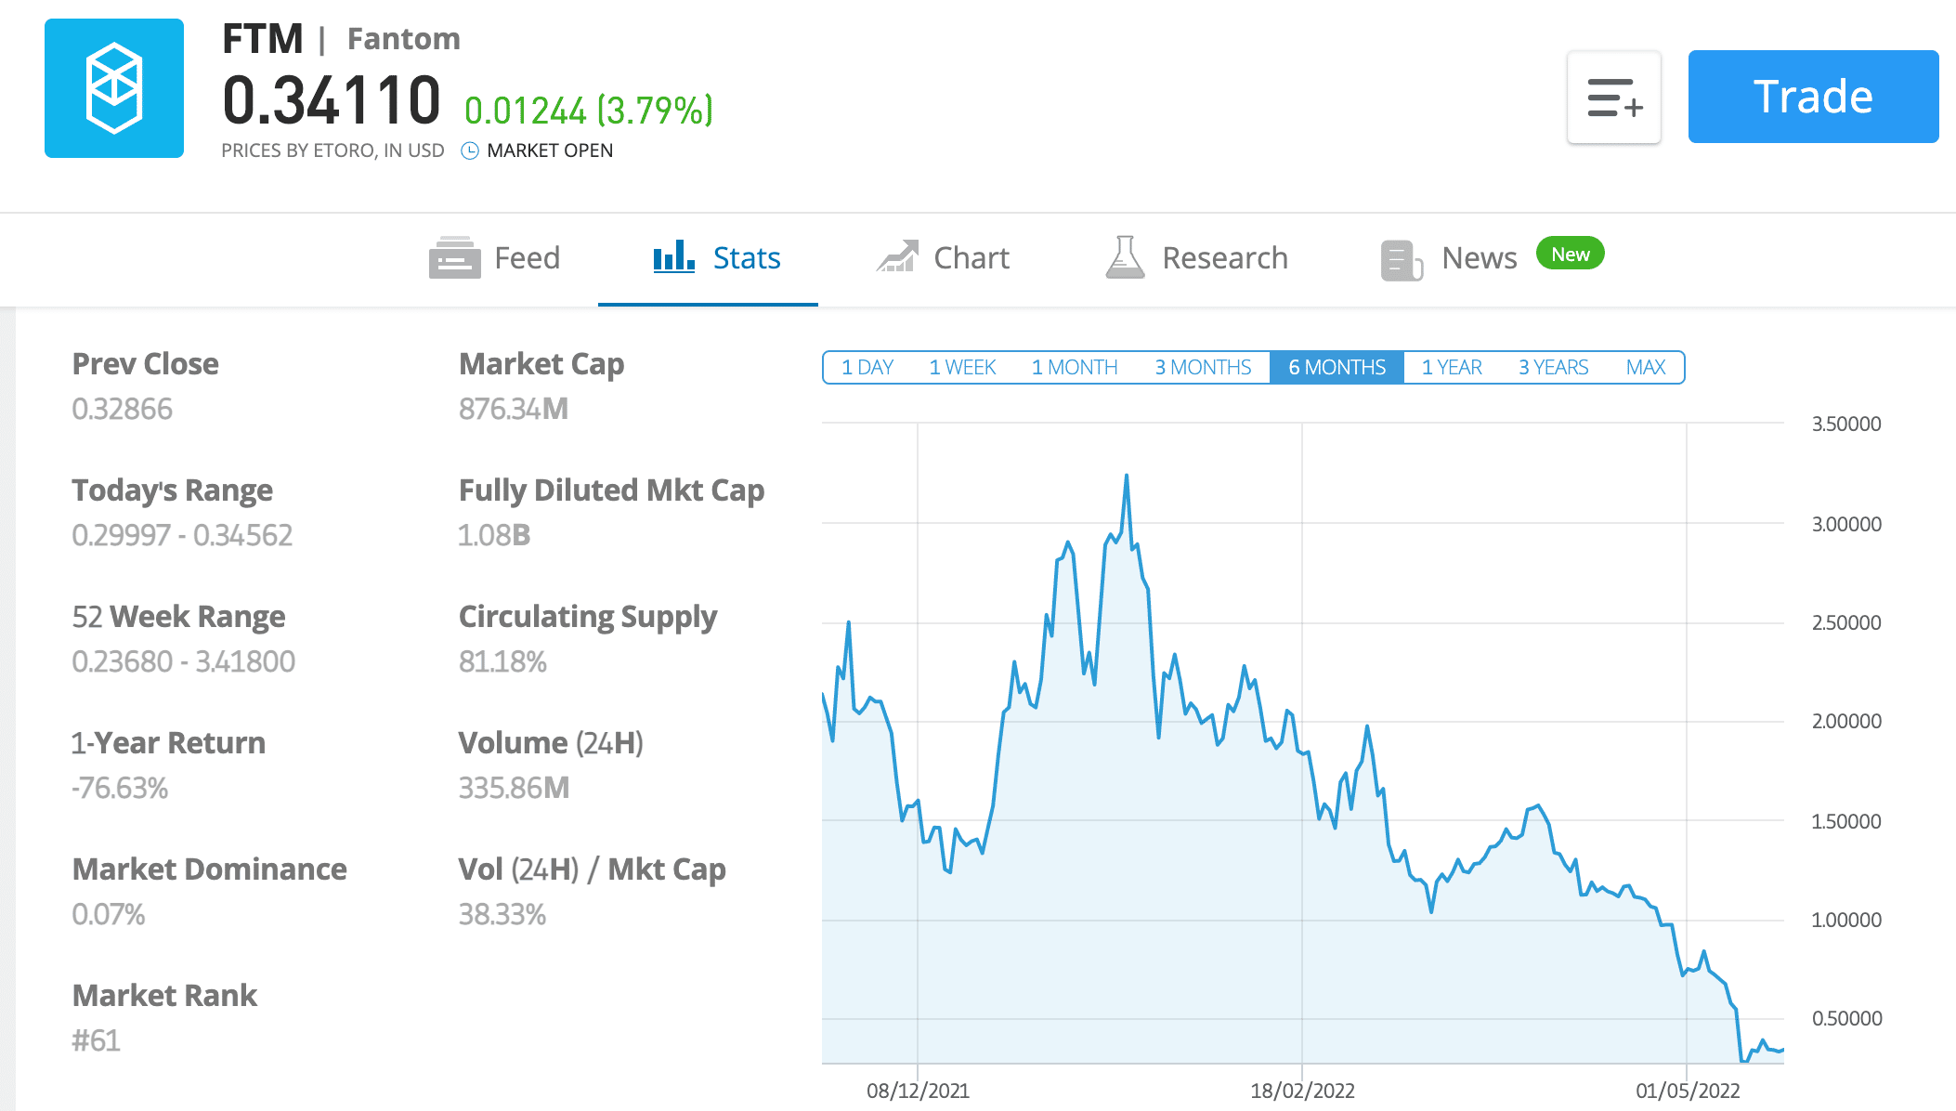This screenshot has width=1956, height=1111.
Task: Click Market Dominance value 0.07%
Action: pos(109,914)
